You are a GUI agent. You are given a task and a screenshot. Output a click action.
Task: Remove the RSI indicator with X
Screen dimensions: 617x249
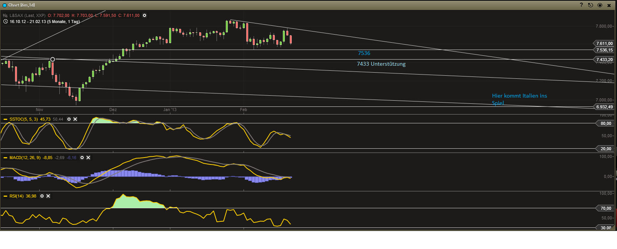click(x=48, y=196)
